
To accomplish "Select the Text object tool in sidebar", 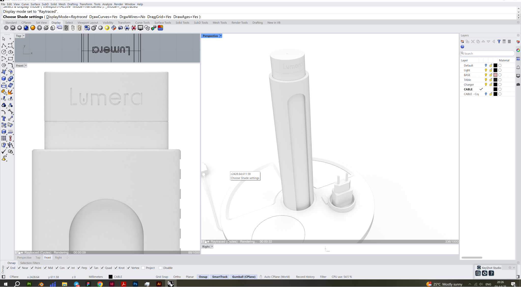I will tap(4, 119).
